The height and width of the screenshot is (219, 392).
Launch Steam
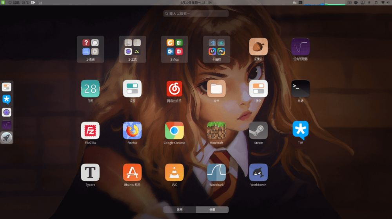(258, 131)
